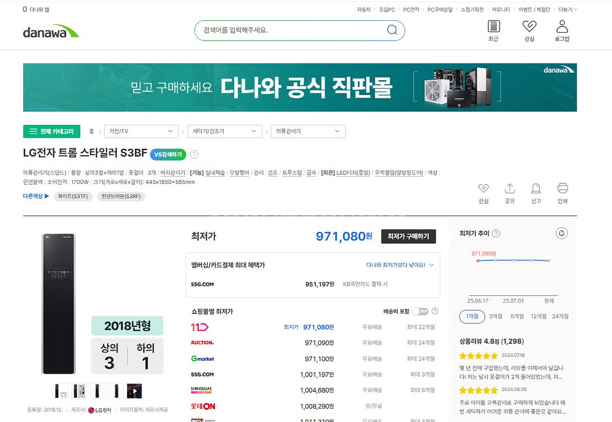Image resolution: width=612 pixels, height=422 pixels.
Task: Click the VS검색하기 button
Action: click(168, 154)
